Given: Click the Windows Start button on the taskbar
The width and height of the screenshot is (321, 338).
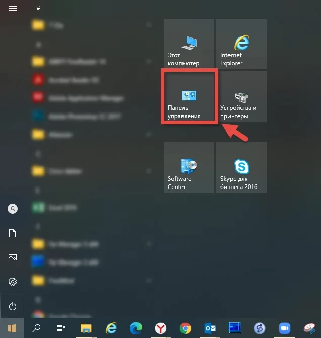Looking at the screenshot, I should coord(12,328).
